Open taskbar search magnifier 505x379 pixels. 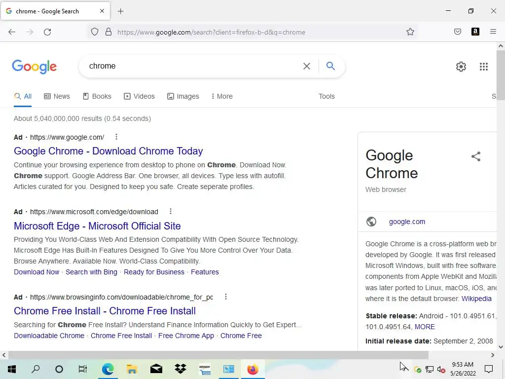coord(36,369)
